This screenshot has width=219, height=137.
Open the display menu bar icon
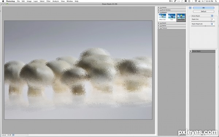pyautogui.click(x=186, y=1)
